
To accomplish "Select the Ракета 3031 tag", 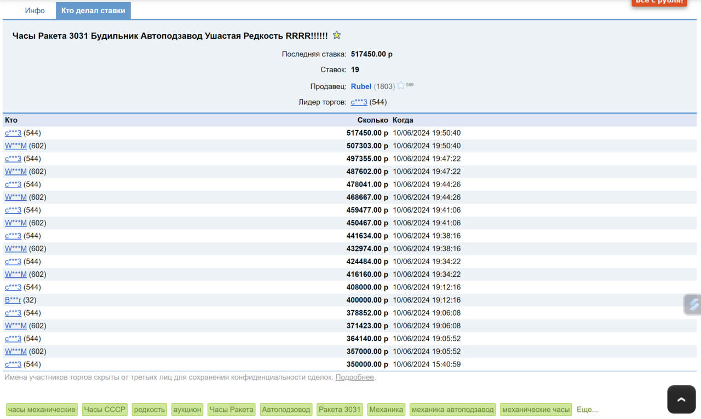I will 340,410.
